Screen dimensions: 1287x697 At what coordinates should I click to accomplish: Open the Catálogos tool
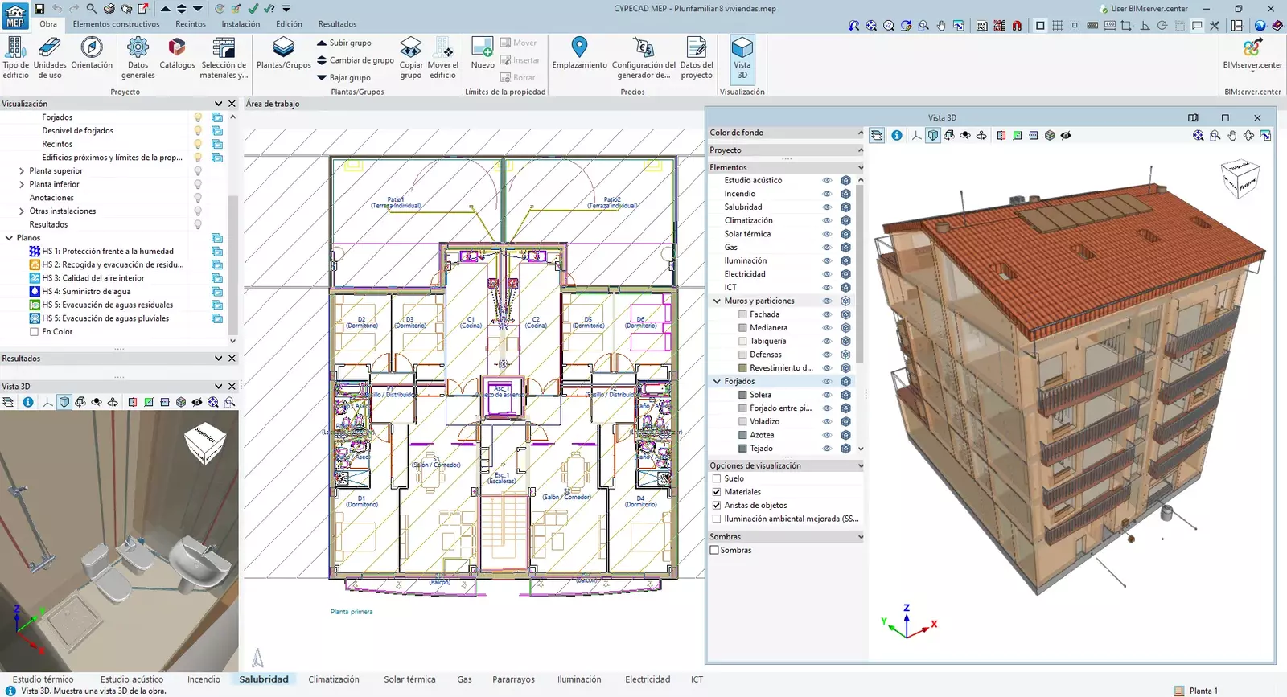click(x=177, y=48)
